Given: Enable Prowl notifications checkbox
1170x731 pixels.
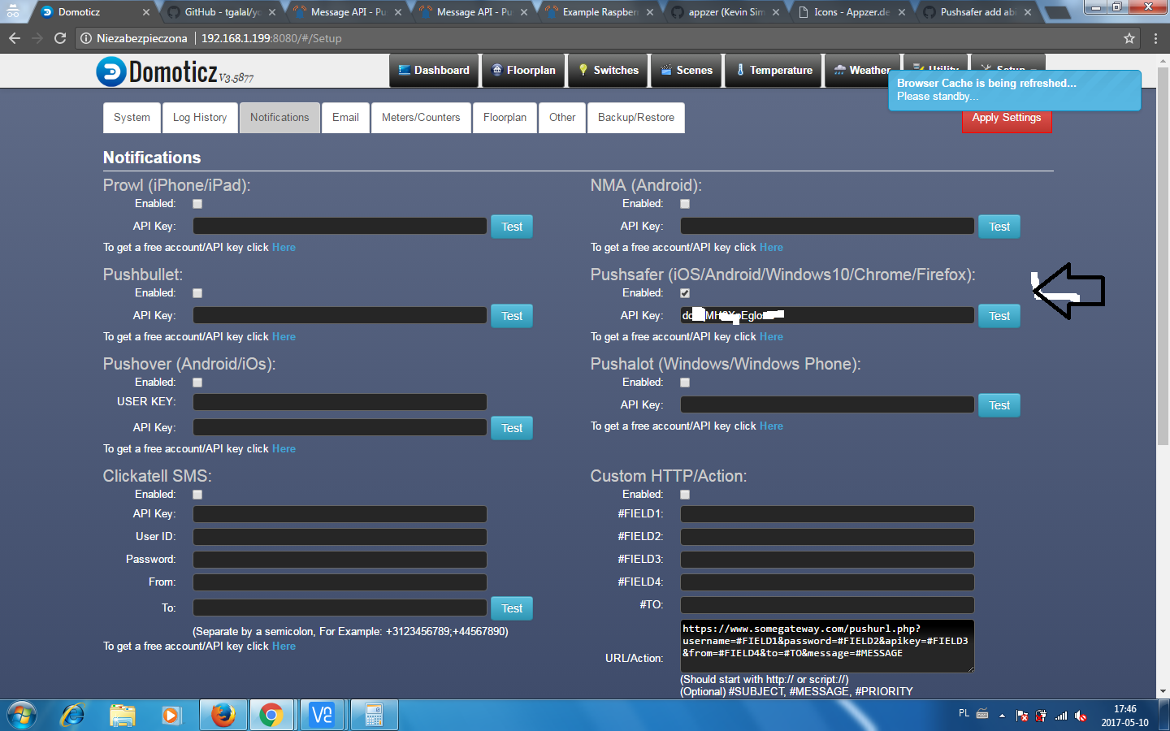Looking at the screenshot, I should (x=197, y=204).
